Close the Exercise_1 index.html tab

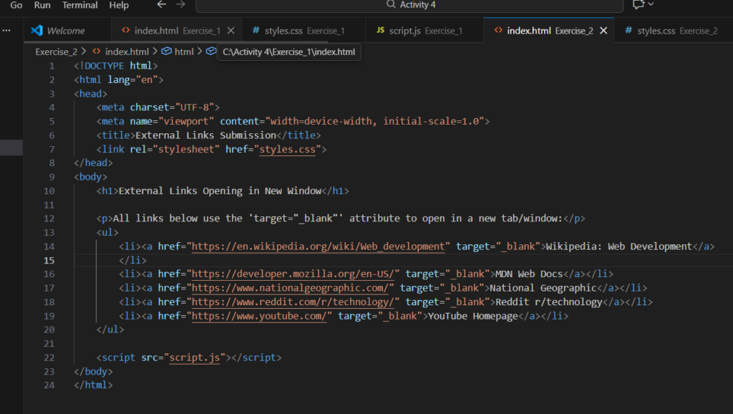(230, 31)
